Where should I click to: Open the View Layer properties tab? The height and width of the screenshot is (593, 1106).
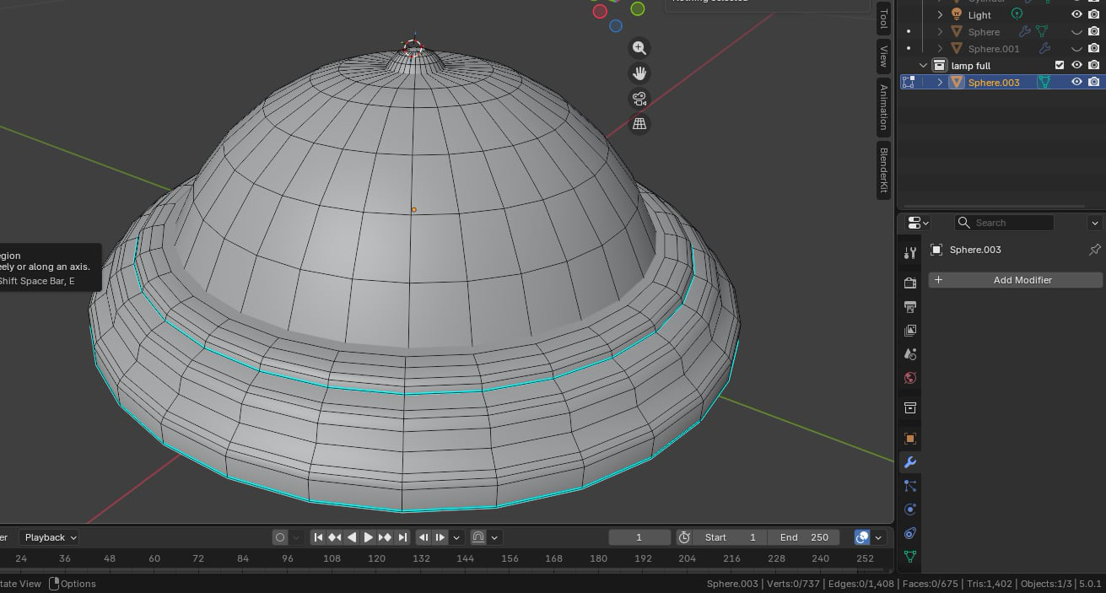909,330
